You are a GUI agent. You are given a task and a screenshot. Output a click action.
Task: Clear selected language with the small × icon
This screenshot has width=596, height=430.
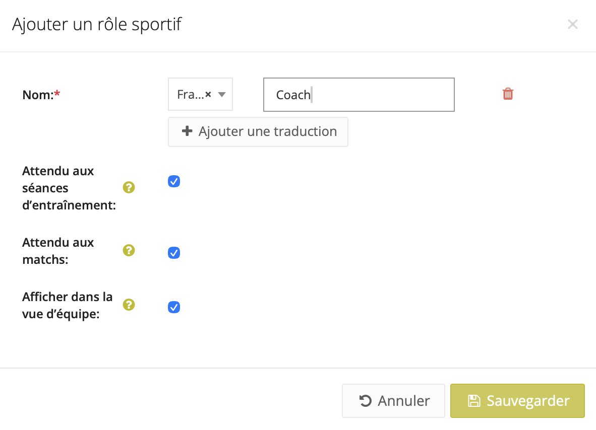208,94
